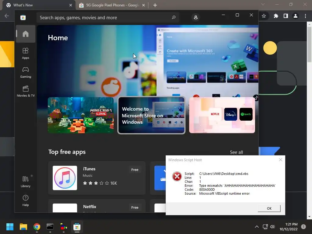Viewport: 312px width, 234px height.
Task: Click Chrome's back arrow button
Action: click(x=7, y=16)
